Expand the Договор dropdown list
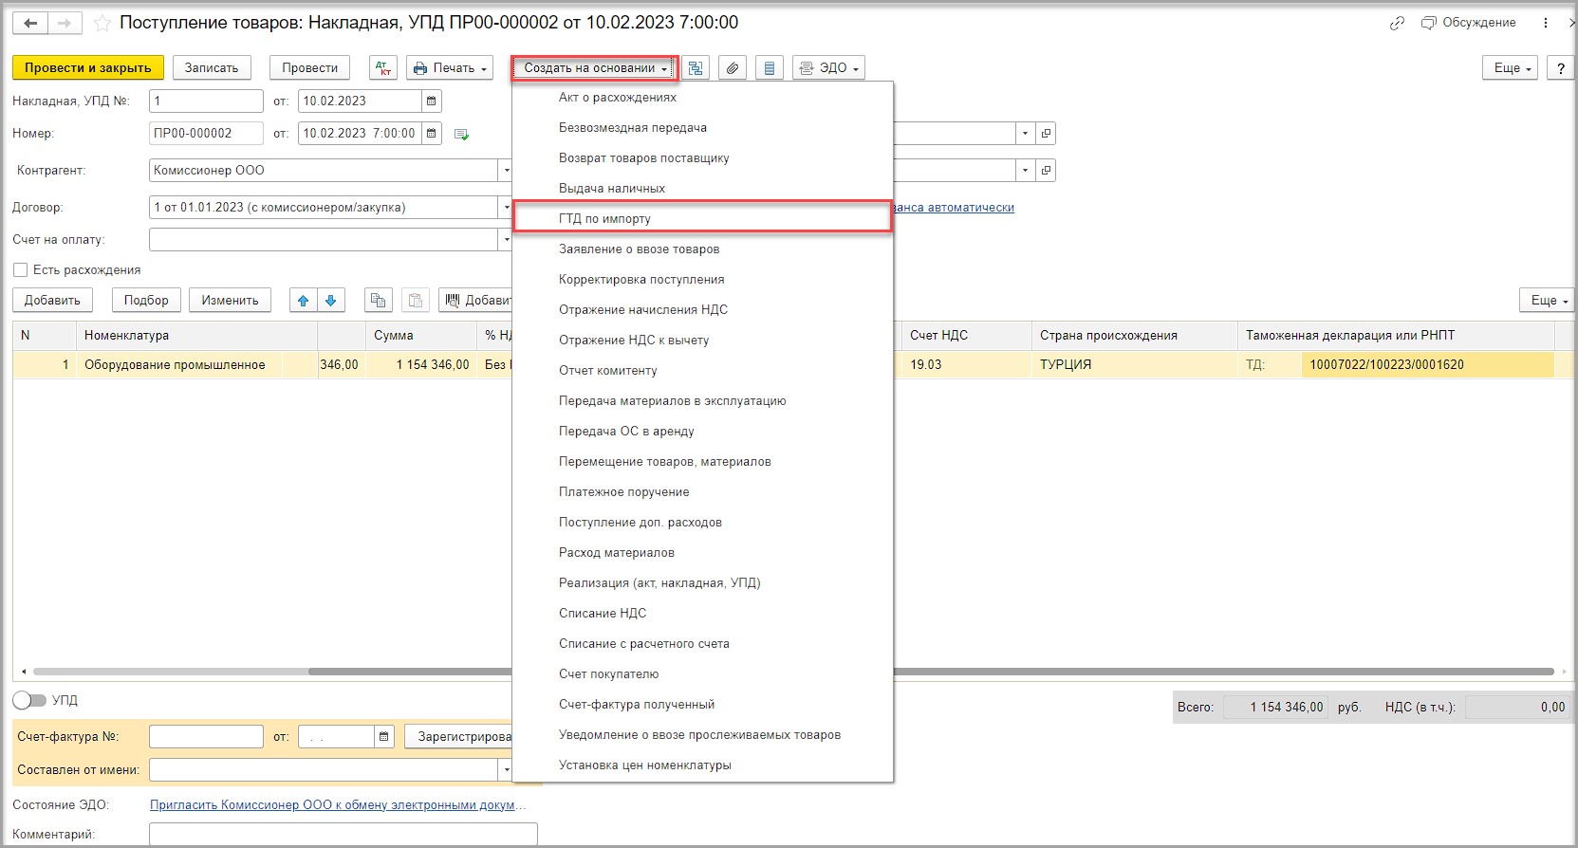The image size is (1578, 848). pyautogui.click(x=506, y=208)
